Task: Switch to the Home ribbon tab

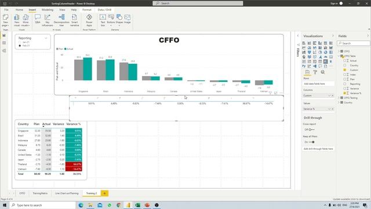Action: pos(19,10)
